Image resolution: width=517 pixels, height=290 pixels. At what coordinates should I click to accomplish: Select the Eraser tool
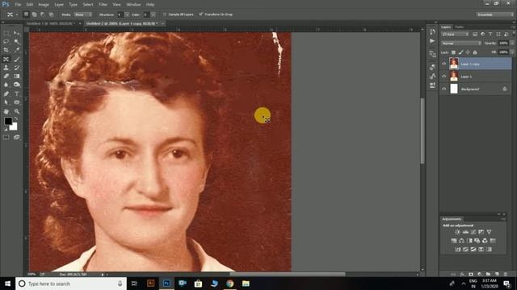6,77
